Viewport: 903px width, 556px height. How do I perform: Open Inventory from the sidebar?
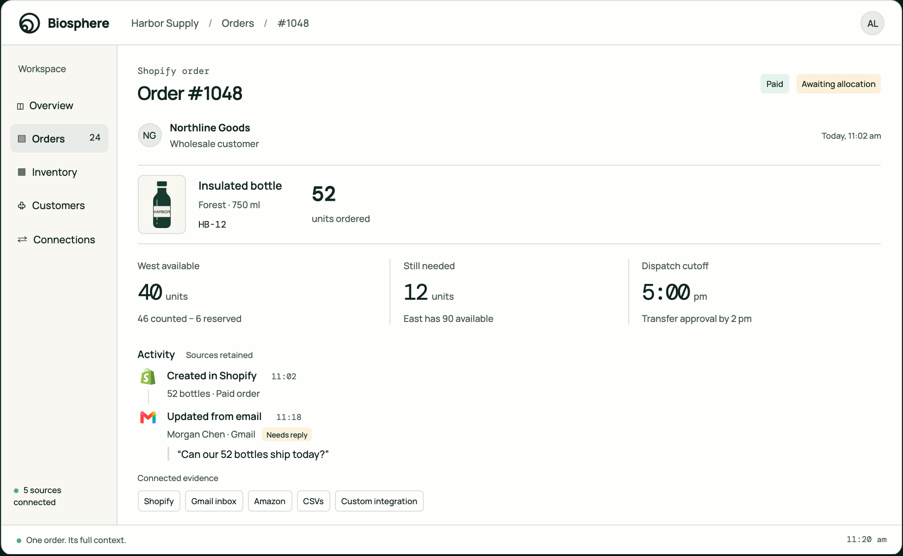tap(59, 172)
